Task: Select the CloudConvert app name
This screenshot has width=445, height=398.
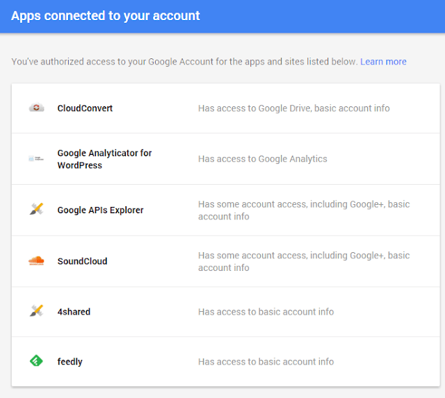Action: click(x=85, y=108)
